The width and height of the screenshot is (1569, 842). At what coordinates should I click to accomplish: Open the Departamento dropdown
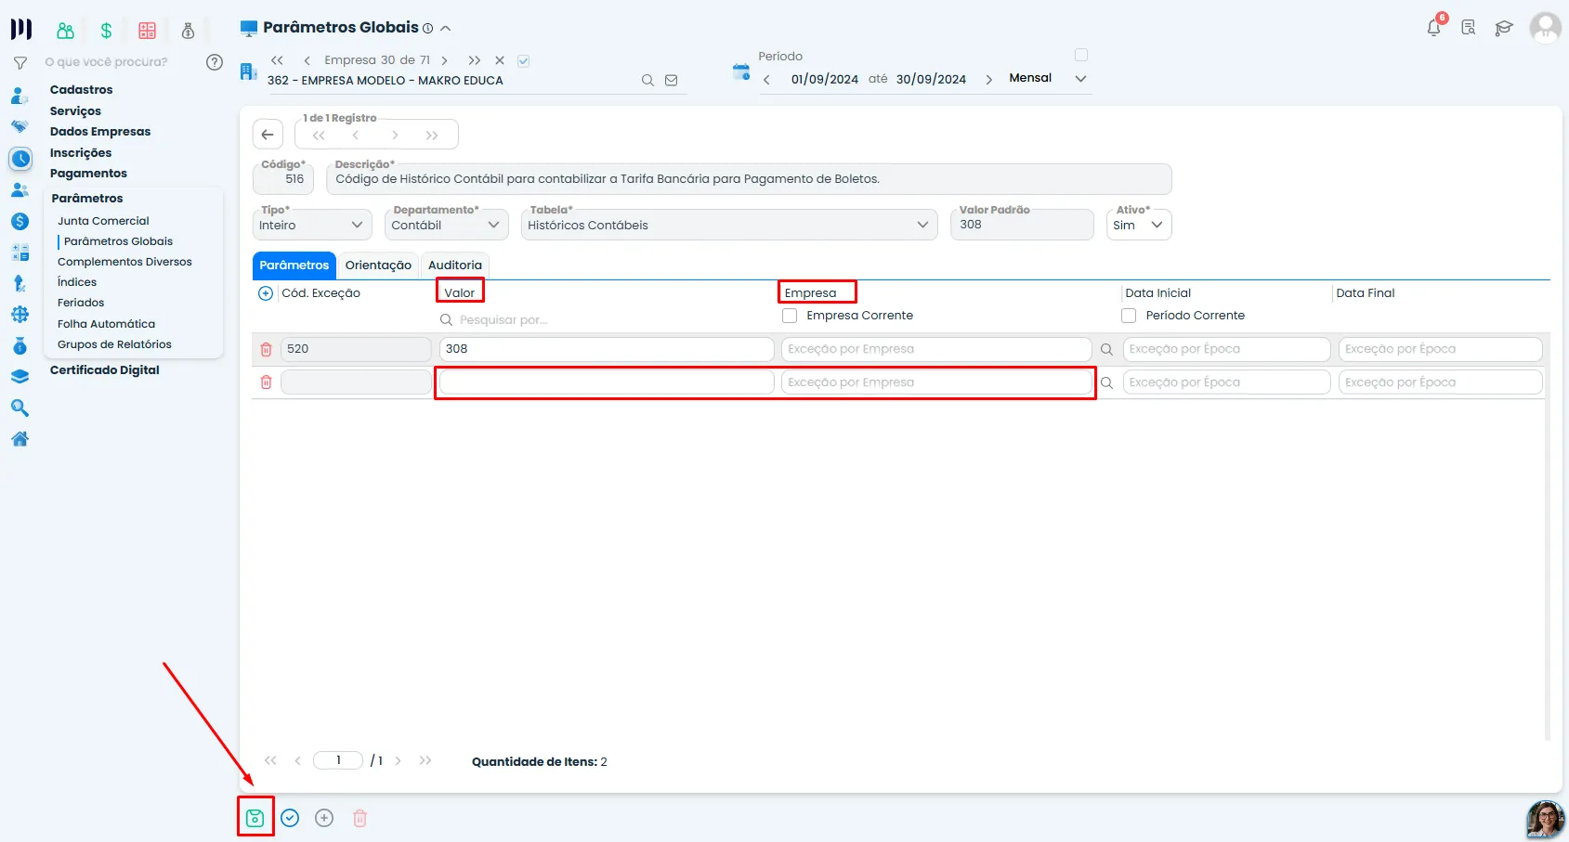click(x=446, y=225)
